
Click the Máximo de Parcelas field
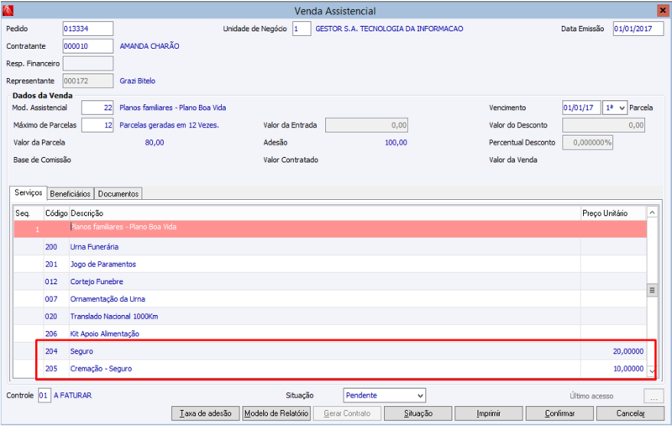(97, 125)
